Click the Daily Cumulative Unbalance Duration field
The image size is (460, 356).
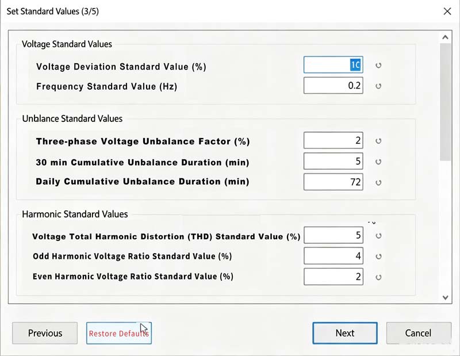(333, 182)
